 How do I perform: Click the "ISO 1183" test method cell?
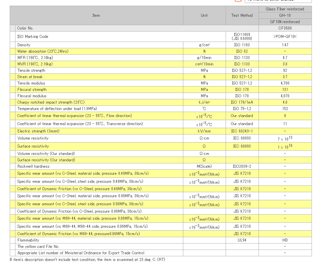pyautogui.click(x=242, y=45)
